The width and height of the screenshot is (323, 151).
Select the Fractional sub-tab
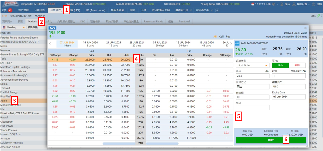point(184,22)
